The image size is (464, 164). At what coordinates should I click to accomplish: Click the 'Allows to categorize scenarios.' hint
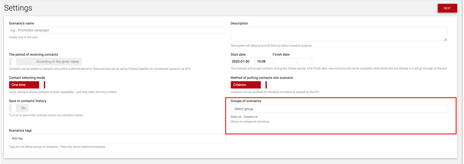[x=250, y=121]
